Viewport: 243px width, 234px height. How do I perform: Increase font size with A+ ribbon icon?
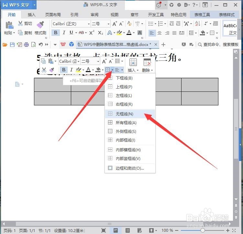tap(115, 24)
